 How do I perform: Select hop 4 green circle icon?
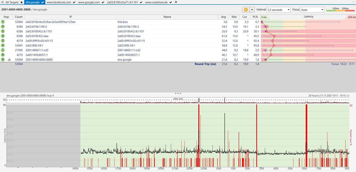pos(3,36)
